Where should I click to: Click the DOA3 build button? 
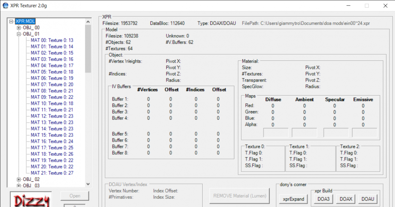click(x=323, y=199)
